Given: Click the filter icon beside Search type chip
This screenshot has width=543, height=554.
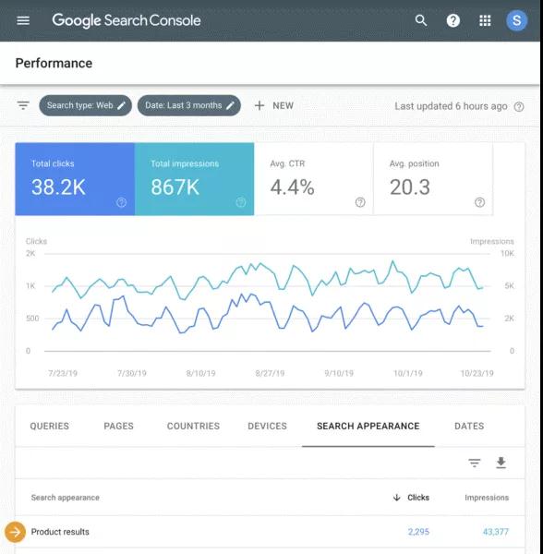Looking at the screenshot, I should [23, 105].
